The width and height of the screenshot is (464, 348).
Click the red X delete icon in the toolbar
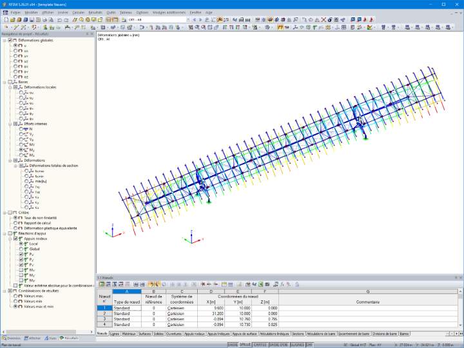[x=324, y=20]
